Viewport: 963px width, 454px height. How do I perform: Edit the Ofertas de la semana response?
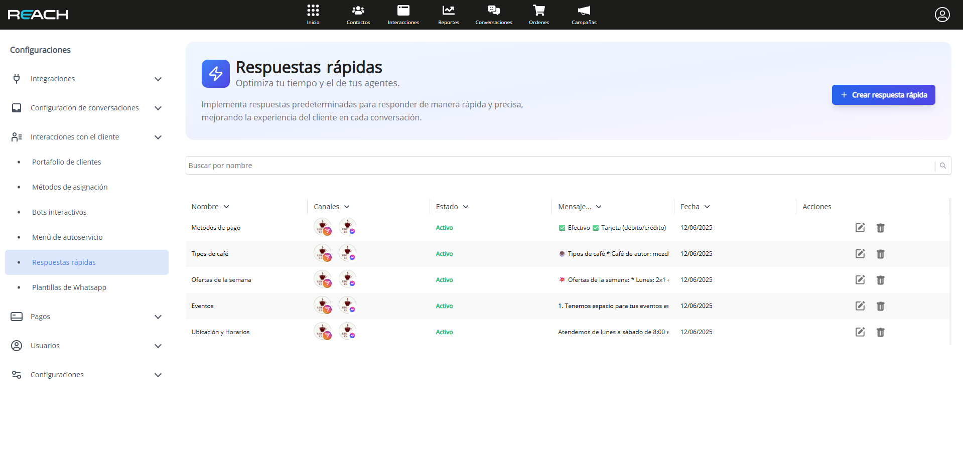[860, 280]
